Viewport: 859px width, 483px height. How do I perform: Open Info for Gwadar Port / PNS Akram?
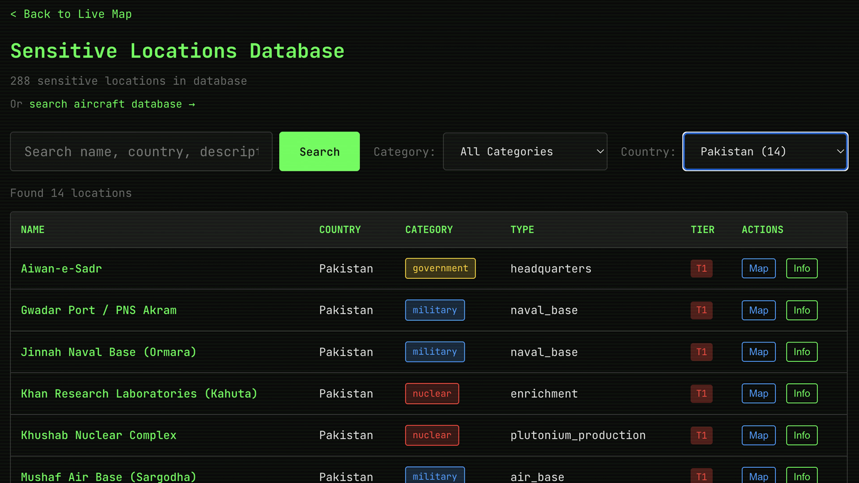tap(801, 310)
